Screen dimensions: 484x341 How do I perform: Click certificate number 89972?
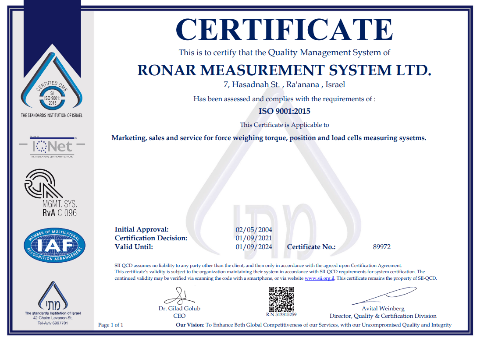coord(382,246)
